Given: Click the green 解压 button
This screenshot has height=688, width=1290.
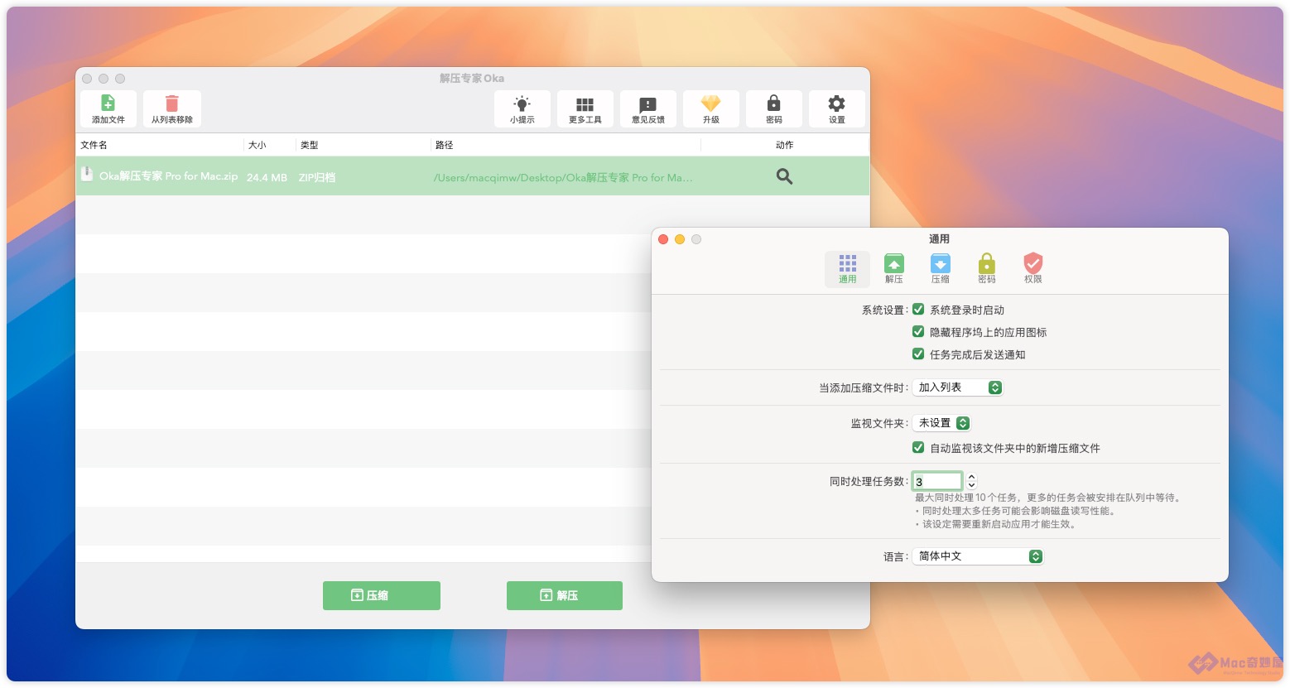Looking at the screenshot, I should pyautogui.click(x=565, y=595).
